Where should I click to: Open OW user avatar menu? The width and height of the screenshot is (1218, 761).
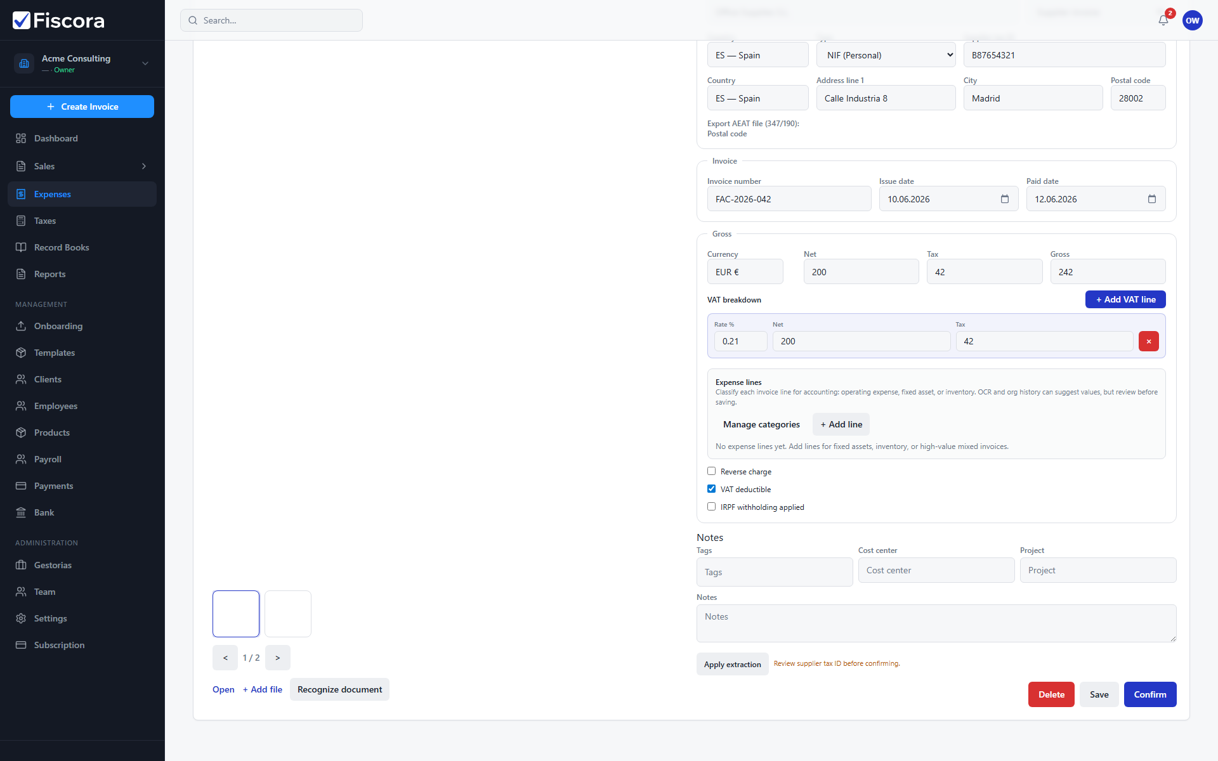pyautogui.click(x=1193, y=20)
